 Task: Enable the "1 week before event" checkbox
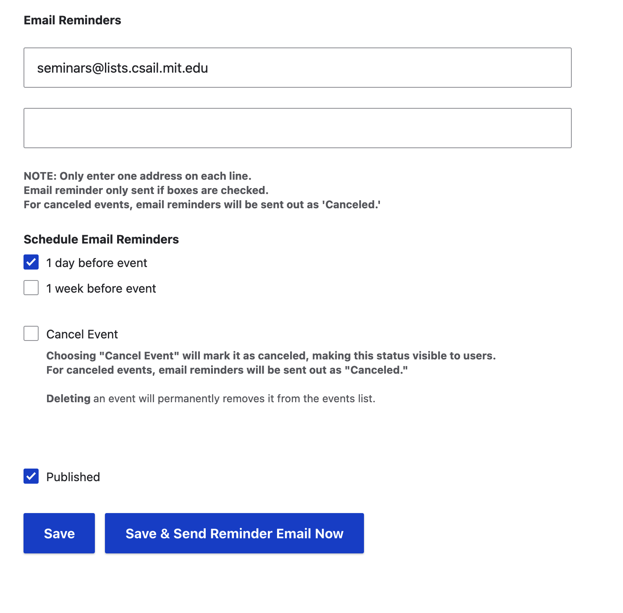(x=31, y=288)
